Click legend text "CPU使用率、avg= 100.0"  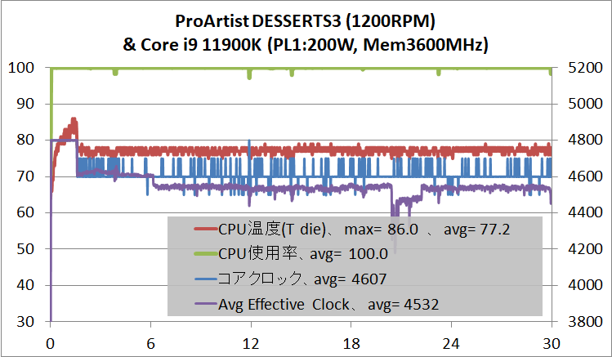303,254
